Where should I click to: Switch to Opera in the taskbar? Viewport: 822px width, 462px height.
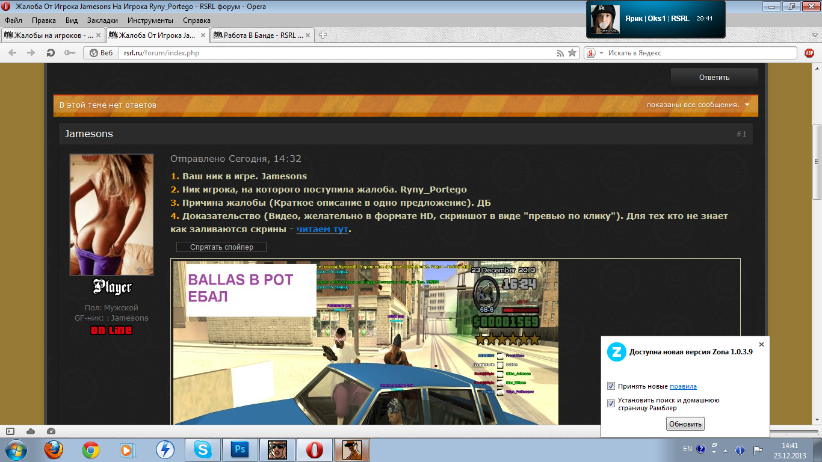pos(315,449)
